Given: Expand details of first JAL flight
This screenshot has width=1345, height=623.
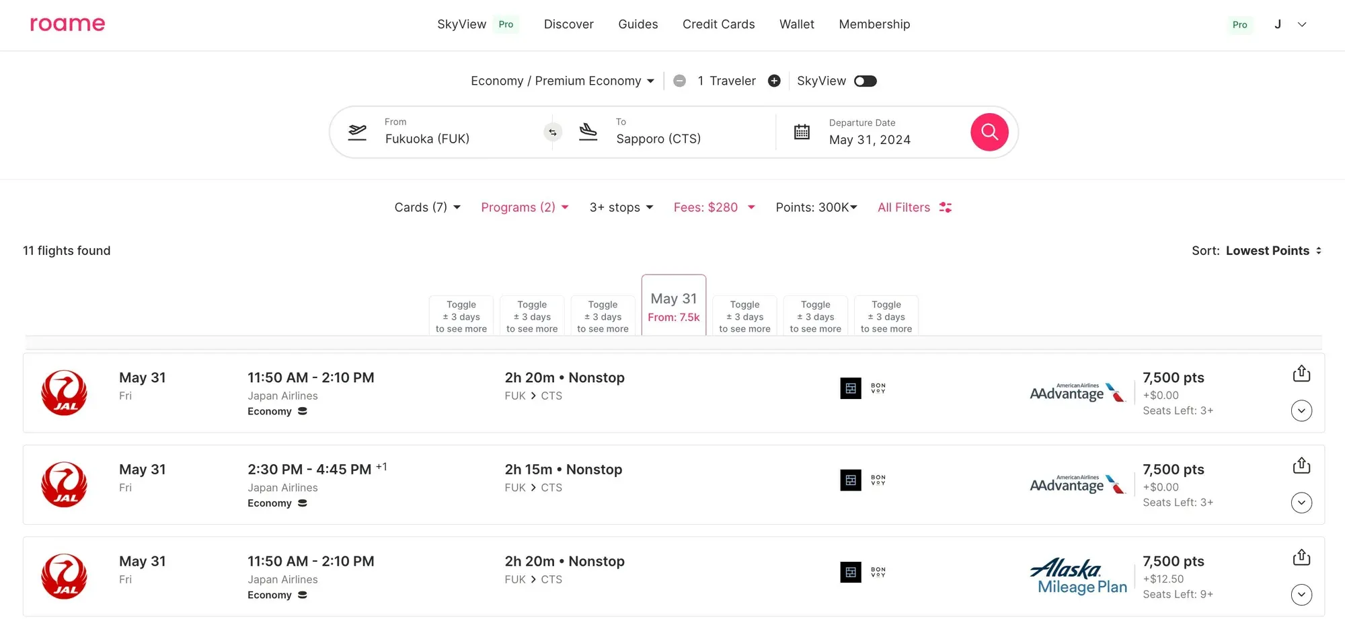Looking at the screenshot, I should pos(1301,410).
